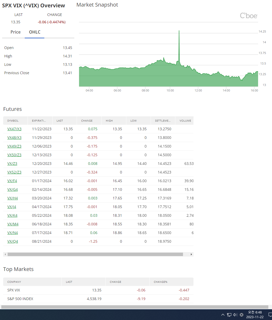Click the page's bottom horizontal scrollbar
This screenshot has height=320, width=272.
click(x=135, y=307)
